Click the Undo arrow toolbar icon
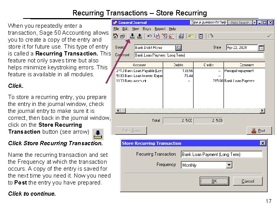The height and width of the screenshot is (208, 277). (149, 36)
